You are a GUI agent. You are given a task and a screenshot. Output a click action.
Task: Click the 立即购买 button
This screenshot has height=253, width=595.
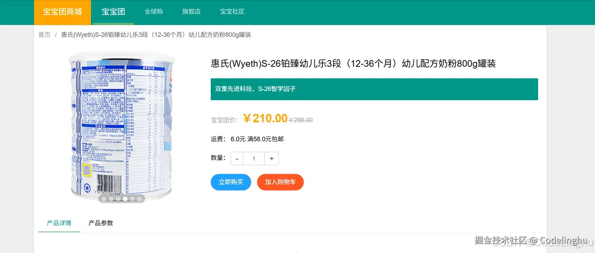tap(231, 182)
